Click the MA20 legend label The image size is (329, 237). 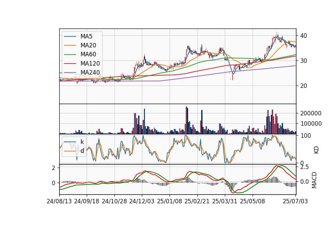click(88, 45)
